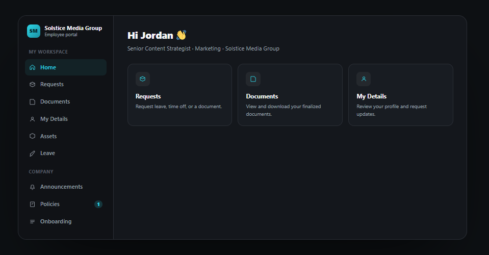This screenshot has width=489, height=255.
Task: Click the Employee portal subtitle
Action: coord(61,35)
